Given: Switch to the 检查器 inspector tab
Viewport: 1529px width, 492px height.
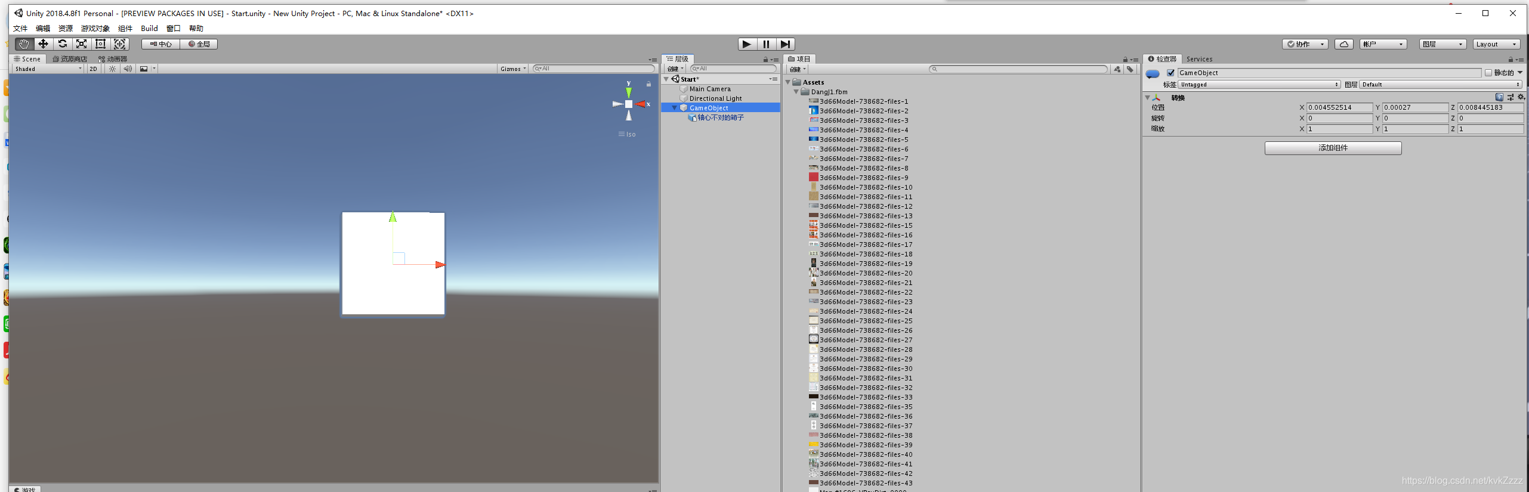Looking at the screenshot, I should coord(1163,59).
